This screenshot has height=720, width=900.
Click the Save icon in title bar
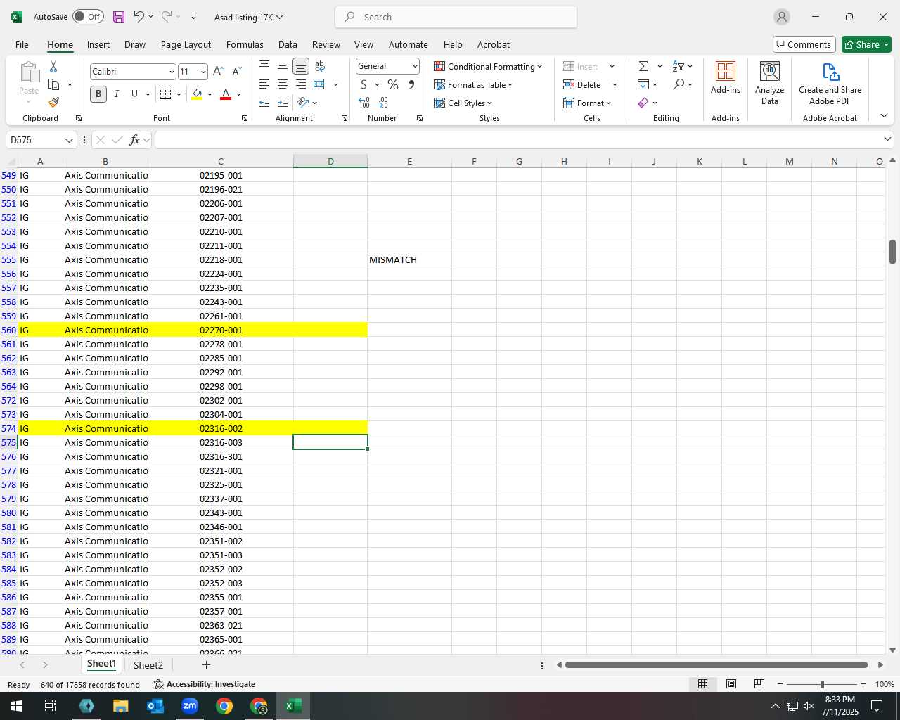(x=119, y=17)
